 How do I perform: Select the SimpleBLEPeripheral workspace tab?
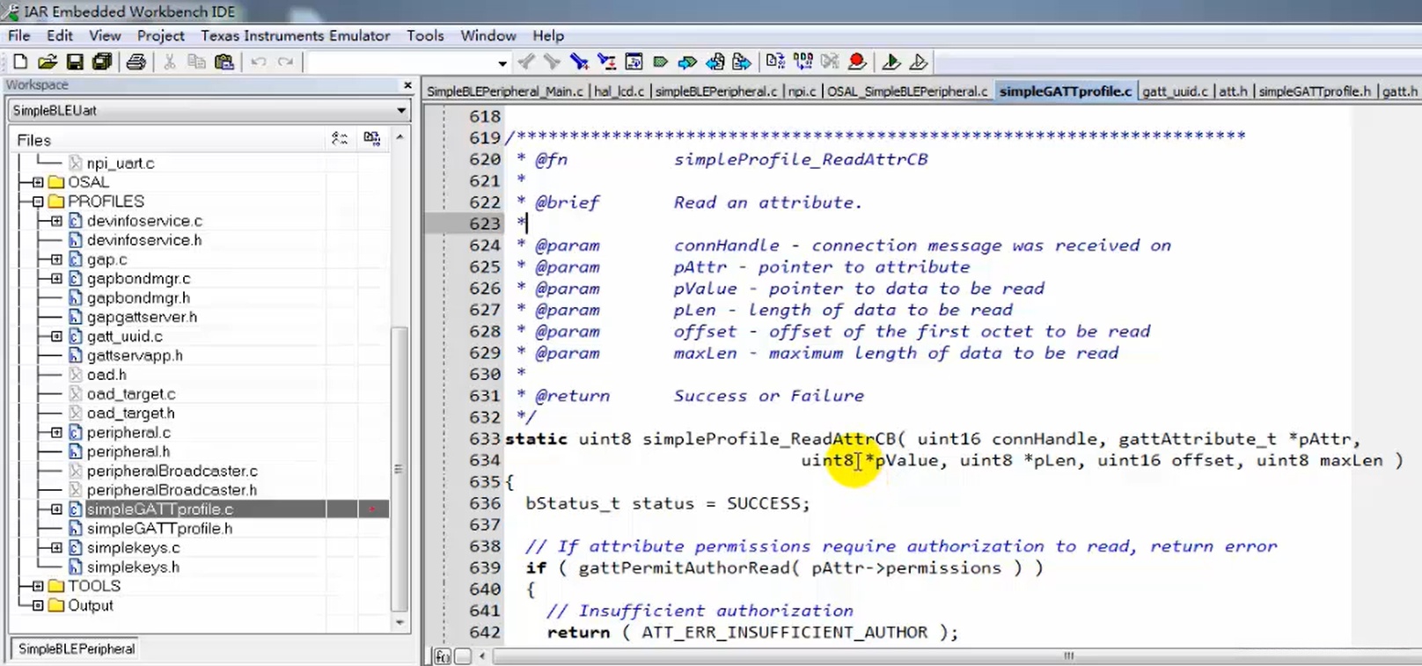pyautogui.click(x=77, y=649)
